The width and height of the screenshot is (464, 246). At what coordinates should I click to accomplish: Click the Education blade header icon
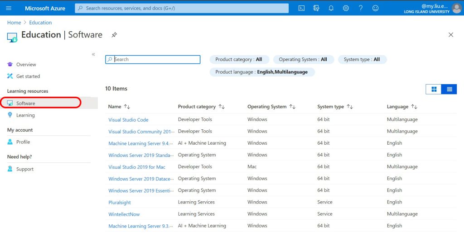pyautogui.click(x=12, y=38)
